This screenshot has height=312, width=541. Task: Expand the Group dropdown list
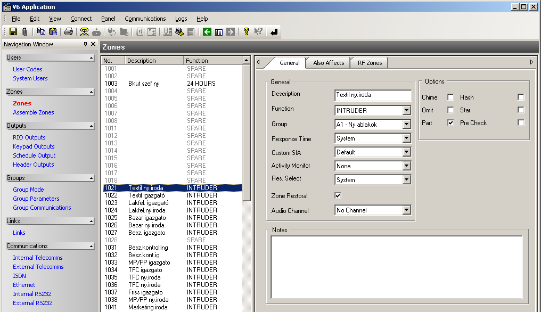click(406, 125)
